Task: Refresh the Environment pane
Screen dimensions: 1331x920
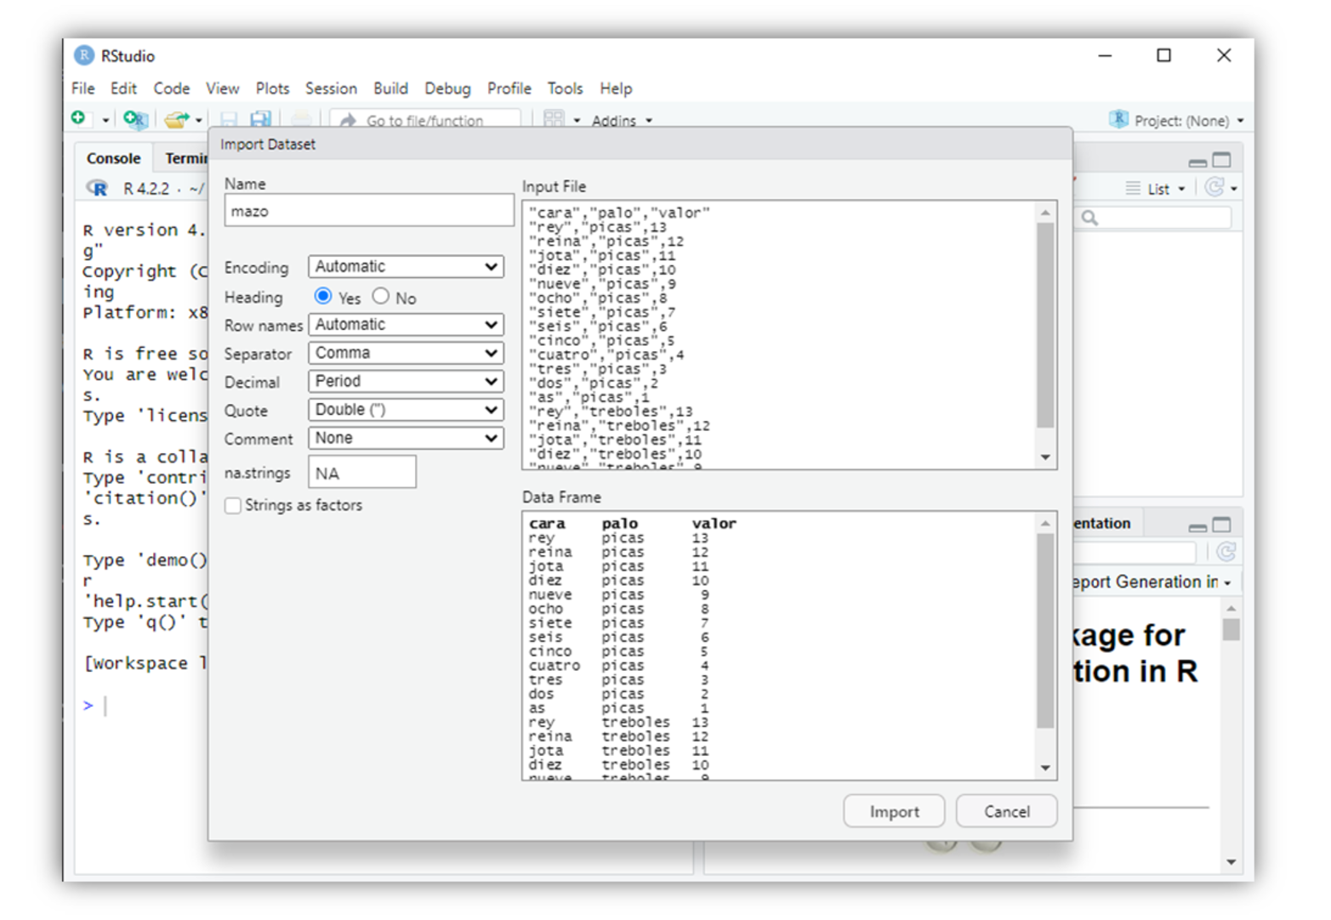Action: coord(1214,188)
